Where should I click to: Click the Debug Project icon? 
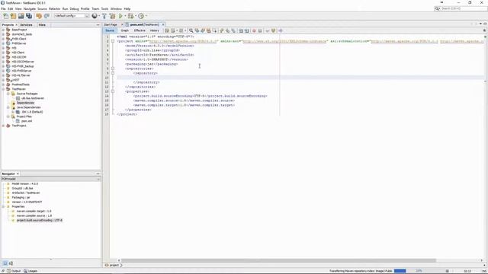(x=130, y=16)
